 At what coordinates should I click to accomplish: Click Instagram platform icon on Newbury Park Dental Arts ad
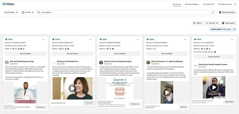pos(63,49)
